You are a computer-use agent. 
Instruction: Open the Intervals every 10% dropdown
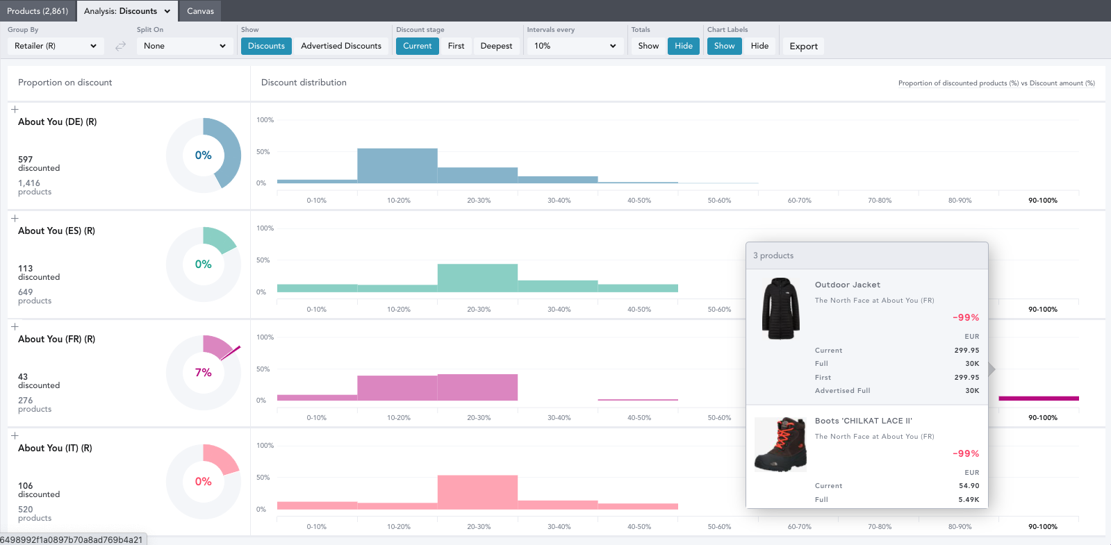click(x=575, y=46)
